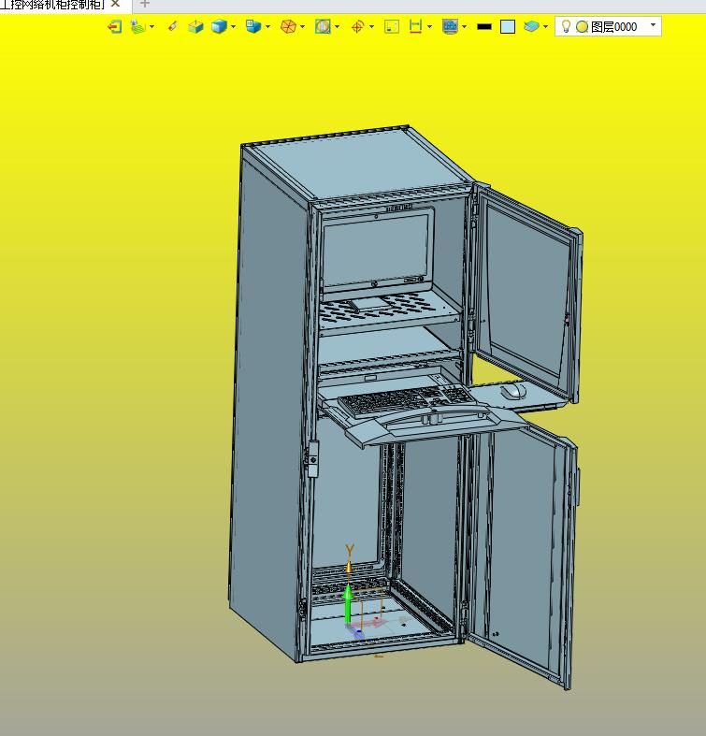Expand the wireframe polyhedron dropdown arrow

[x=303, y=27]
